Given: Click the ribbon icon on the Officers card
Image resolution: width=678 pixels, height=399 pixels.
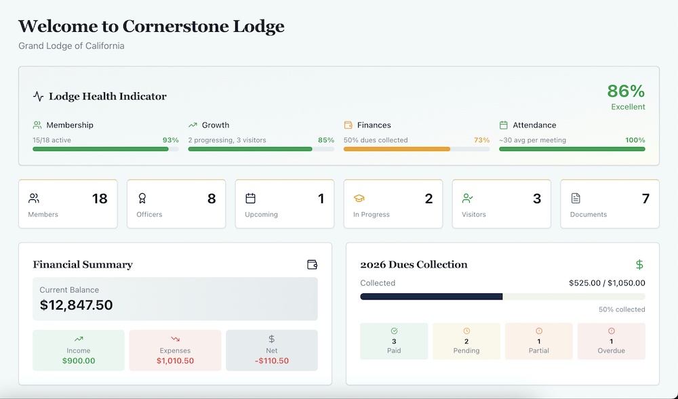Looking at the screenshot, I should point(143,198).
